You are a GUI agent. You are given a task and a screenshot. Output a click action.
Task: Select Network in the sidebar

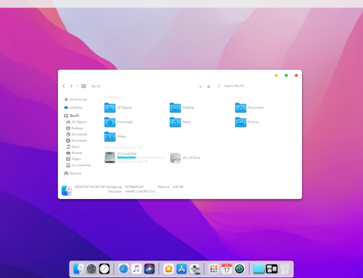click(73, 173)
